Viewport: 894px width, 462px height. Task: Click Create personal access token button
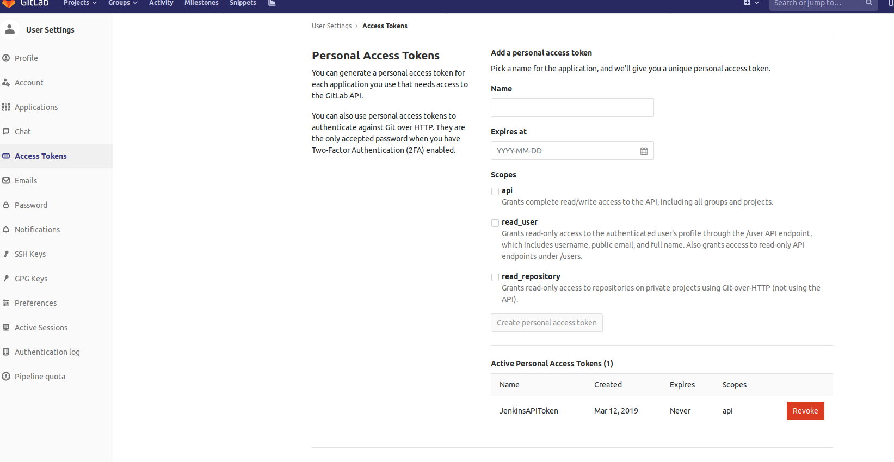547,323
